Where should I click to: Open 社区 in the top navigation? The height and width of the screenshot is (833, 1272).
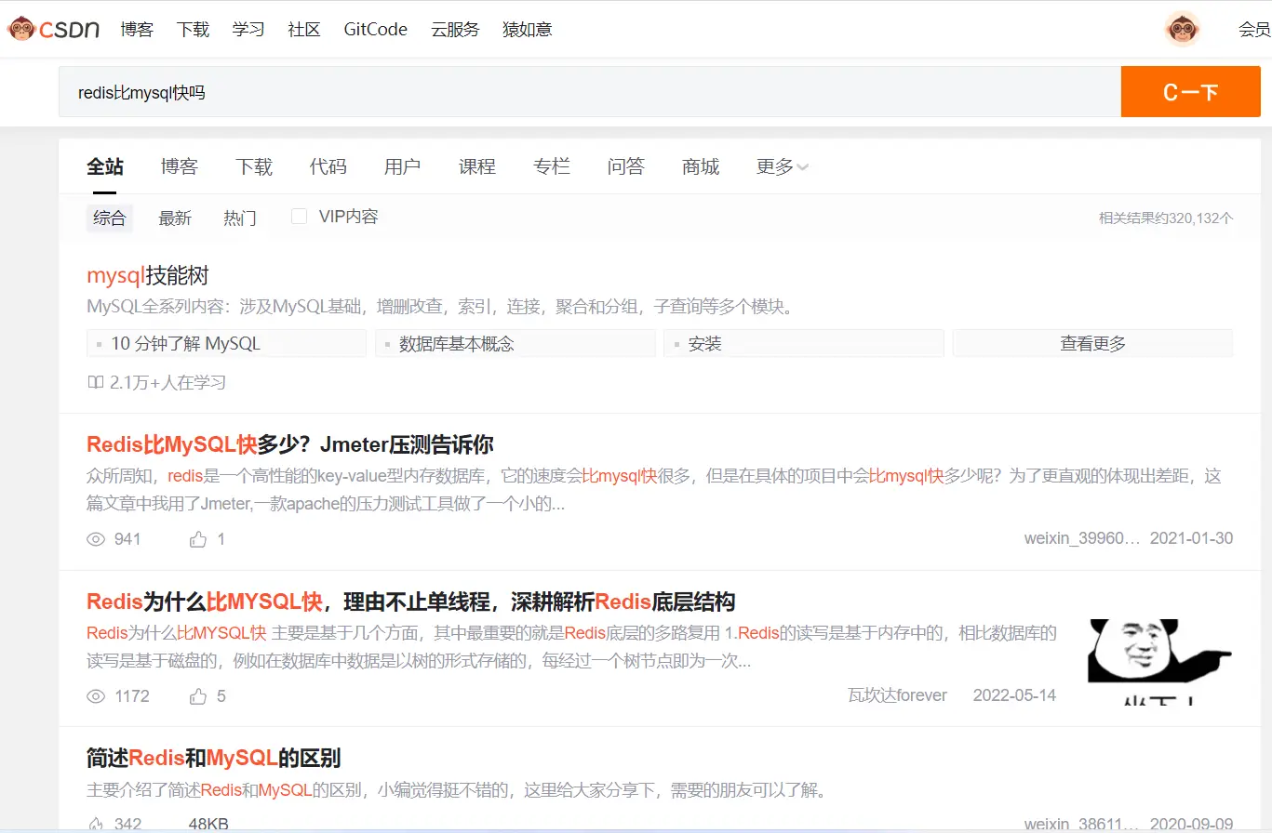pos(304,29)
